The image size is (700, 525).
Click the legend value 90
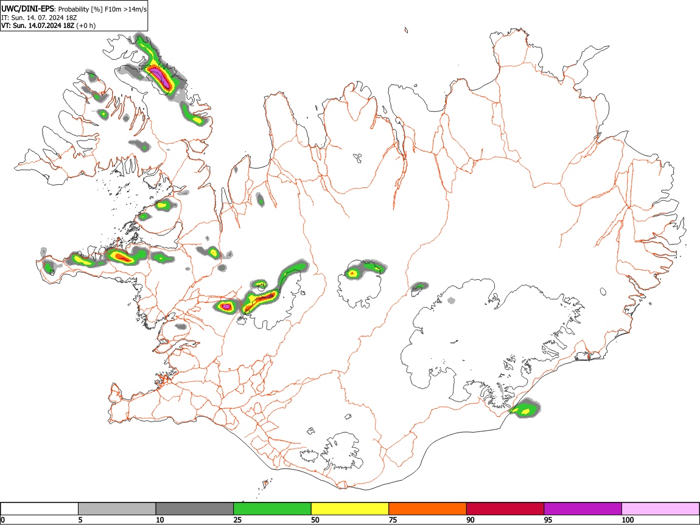click(x=471, y=520)
